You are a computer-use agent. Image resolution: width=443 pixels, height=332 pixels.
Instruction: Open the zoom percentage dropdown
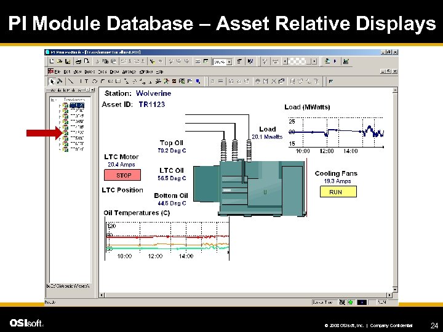point(229,62)
